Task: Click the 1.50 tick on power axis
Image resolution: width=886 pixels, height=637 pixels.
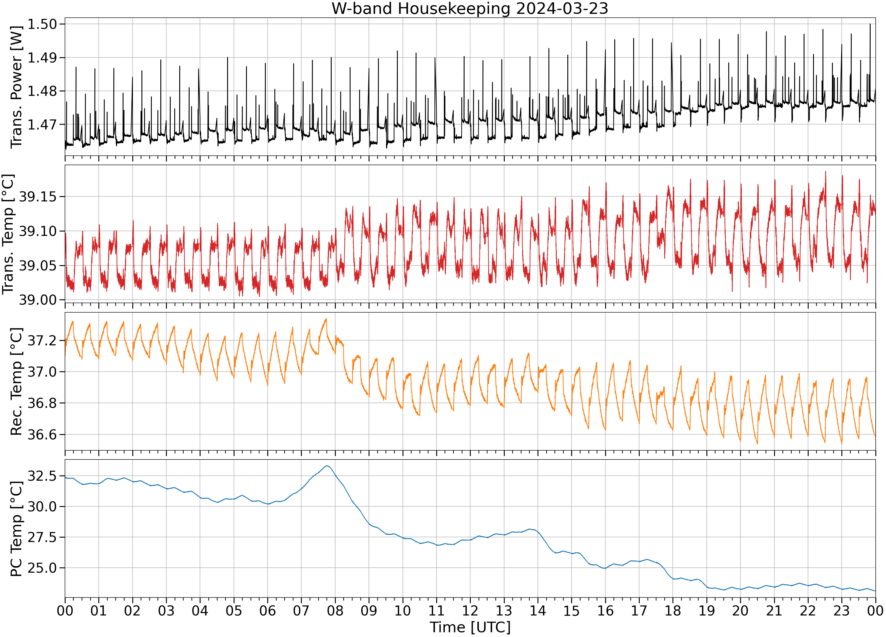Action: (42, 24)
